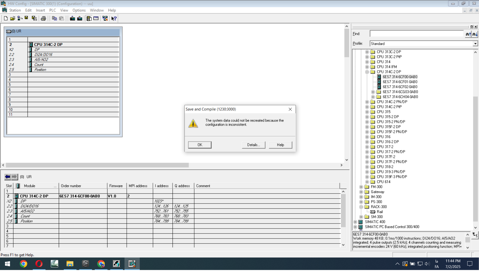
Task: Expand the SIMATIC 400 catalog node
Action: [355, 222]
